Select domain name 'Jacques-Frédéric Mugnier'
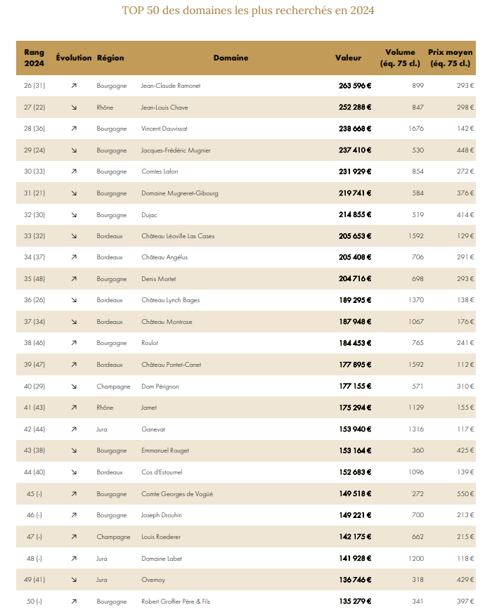This screenshot has height=610, width=492. (176, 150)
